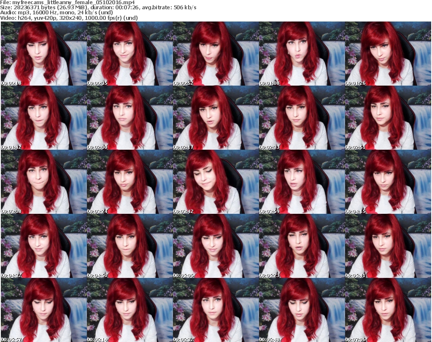Pick the frame at 00:03:24
This screenshot has height=342, width=432.
pos(130,182)
